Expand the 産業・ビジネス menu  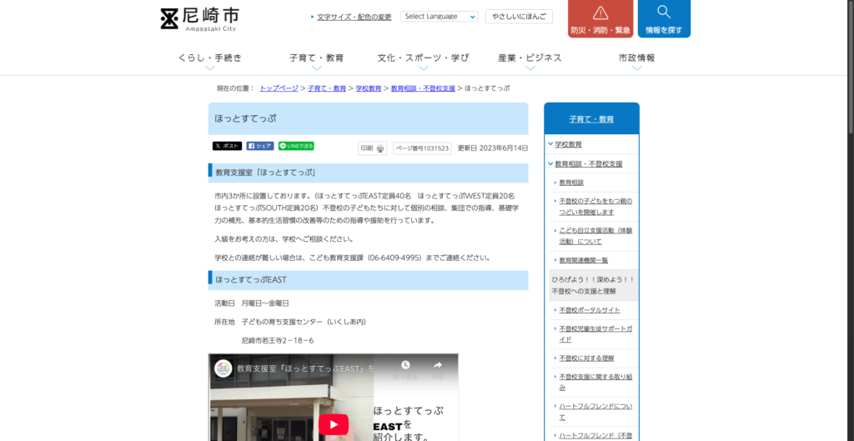[x=530, y=61]
